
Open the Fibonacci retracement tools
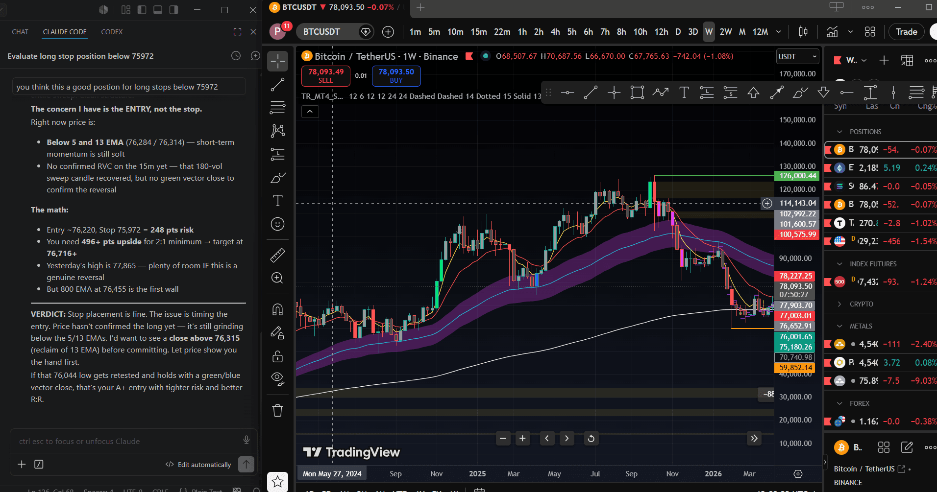(277, 107)
